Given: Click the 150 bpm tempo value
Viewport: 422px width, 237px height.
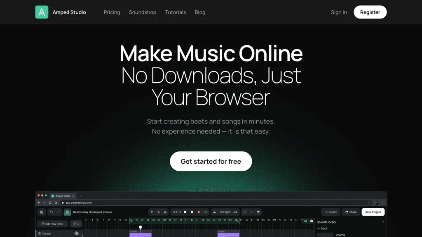Looking at the screenshot, I should click(225, 212).
